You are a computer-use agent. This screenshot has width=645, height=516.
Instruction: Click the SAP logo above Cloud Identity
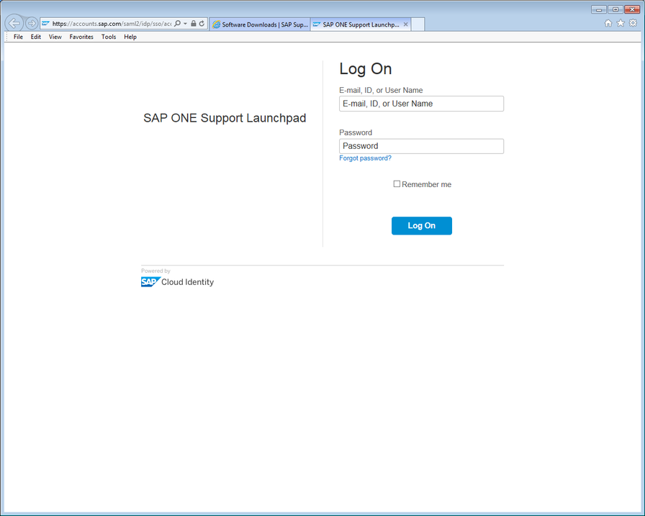tap(148, 281)
